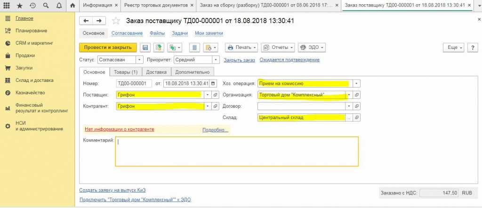Click inside the Комментарий text field
482x208 pixels.
(x=237, y=151)
